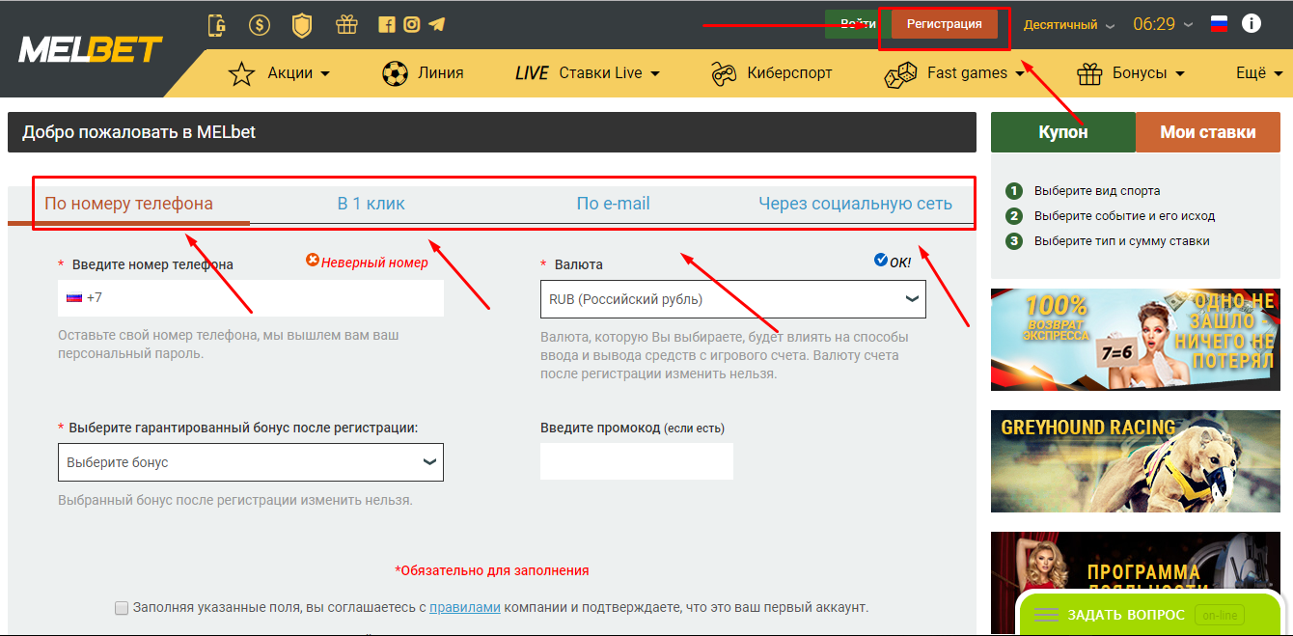Click the 'Регистрация' button
This screenshot has height=636, width=1293.
click(944, 24)
